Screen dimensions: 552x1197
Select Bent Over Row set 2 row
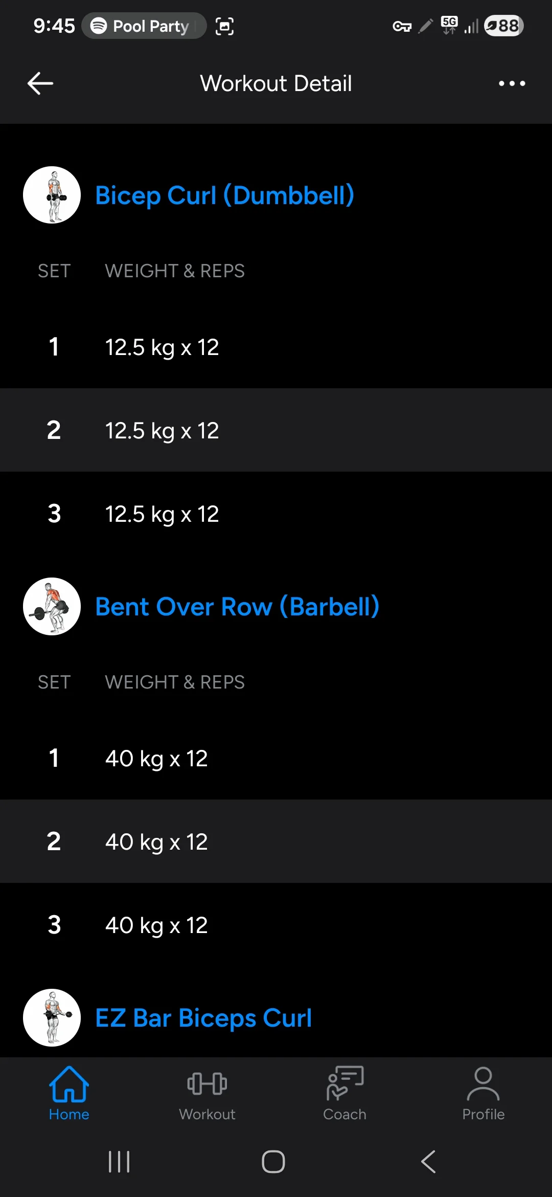[x=276, y=841]
